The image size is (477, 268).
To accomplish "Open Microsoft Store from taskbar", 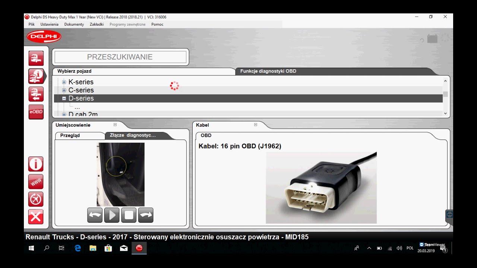I will pos(108,248).
